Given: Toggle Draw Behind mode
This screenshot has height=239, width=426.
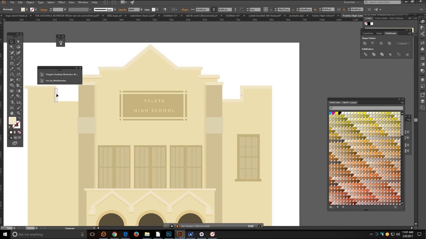Looking at the screenshot, I should [15, 138].
